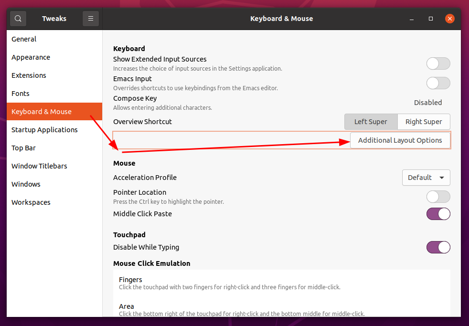Open Additional Layout Options

click(x=400, y=140)
